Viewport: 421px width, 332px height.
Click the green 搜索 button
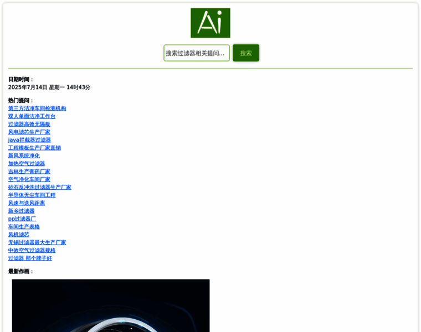click(x=245, y=53)
